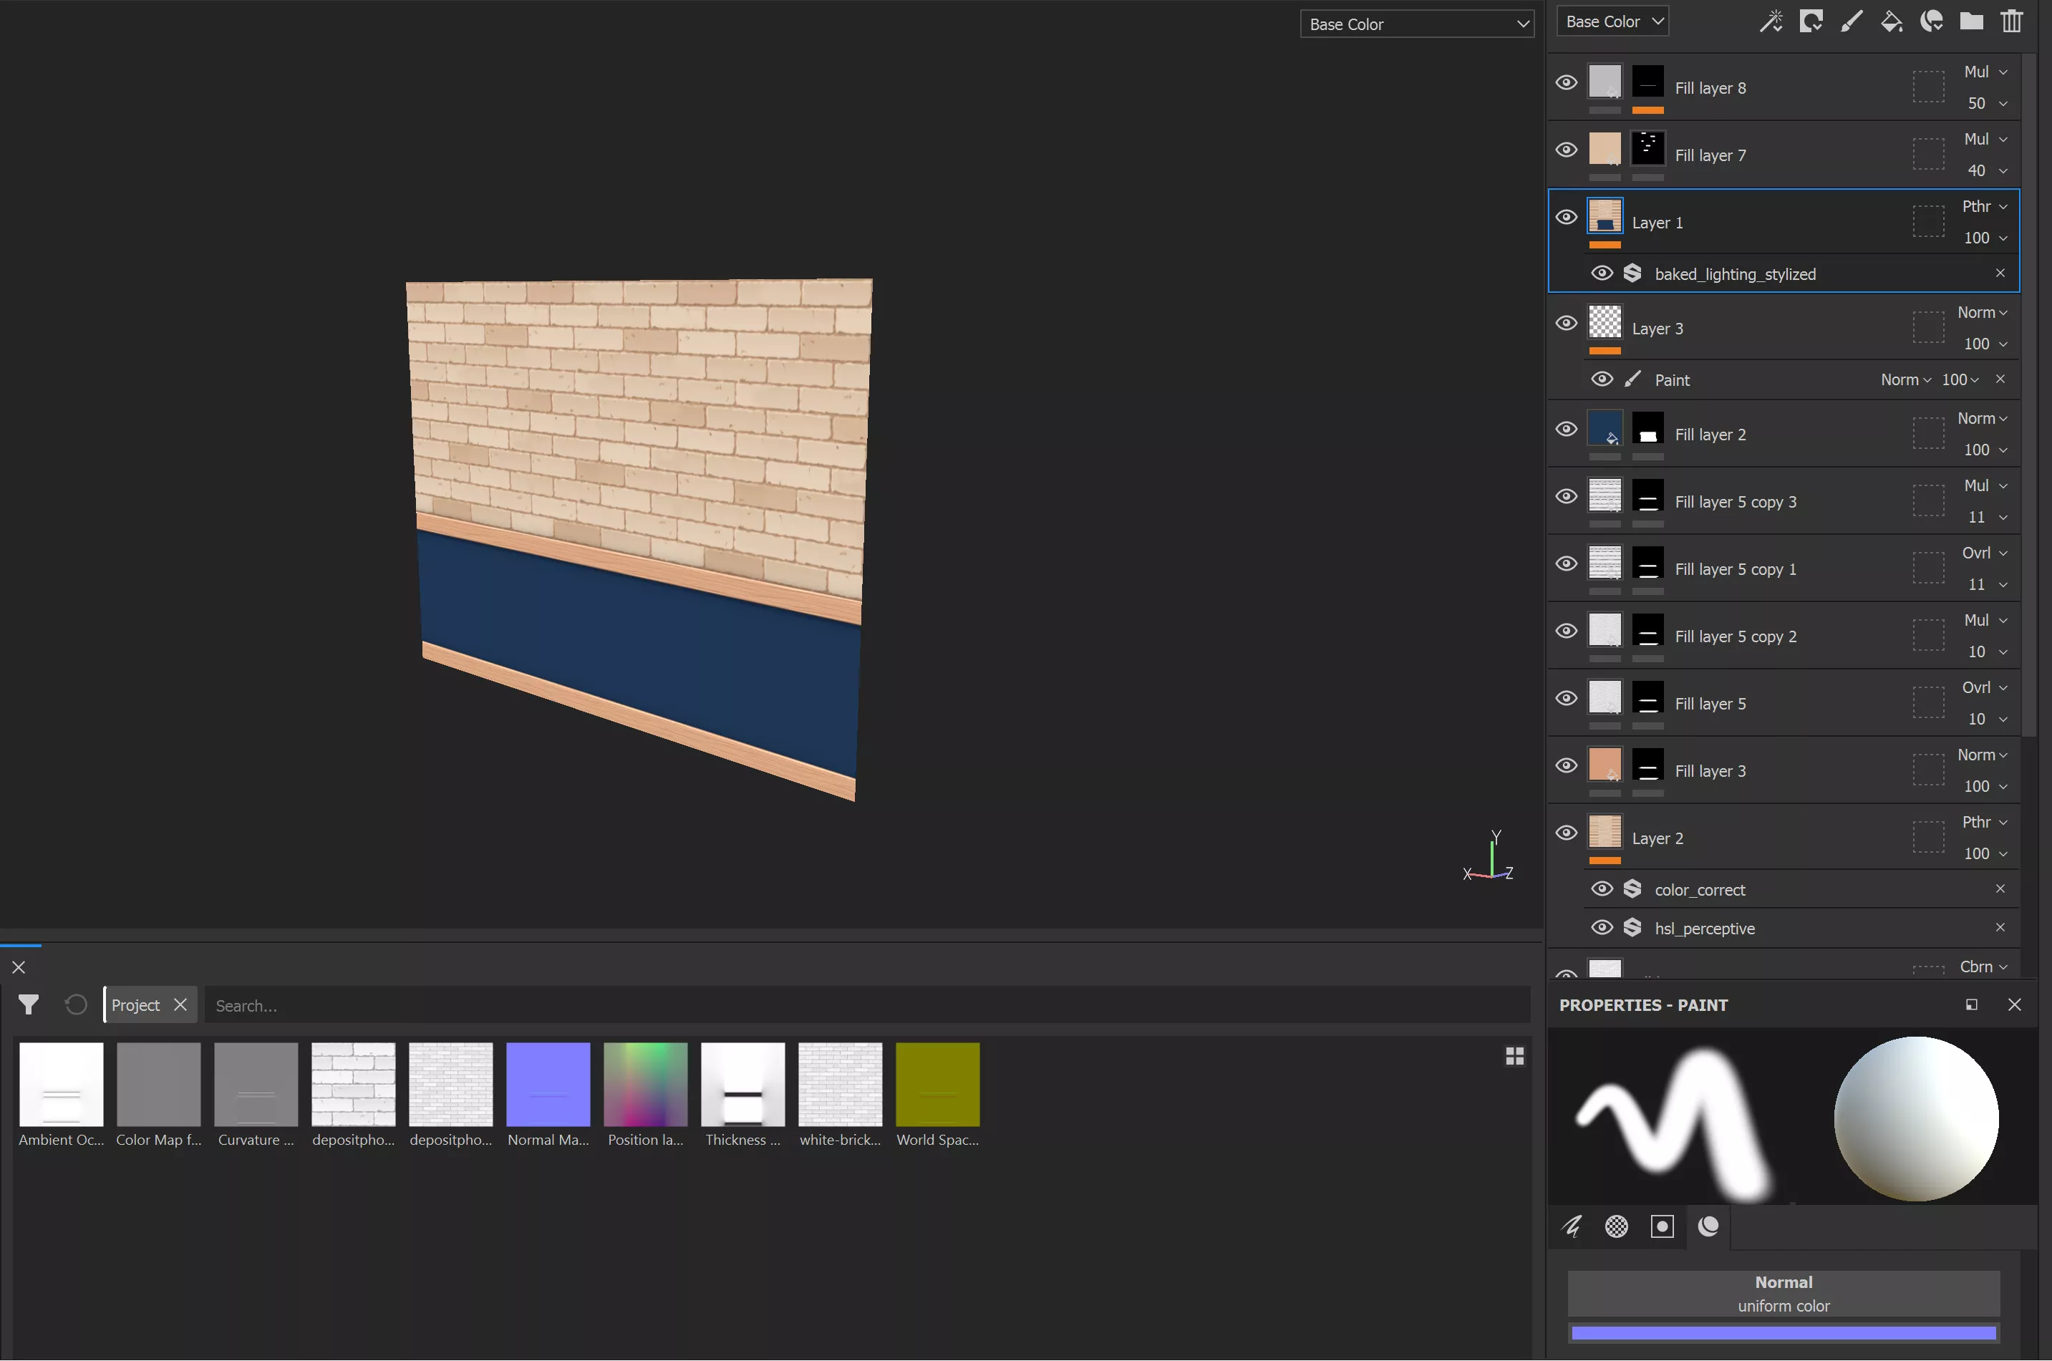
Task: Open the Alpha settings in paint properties
Action: point(1616,1226)
